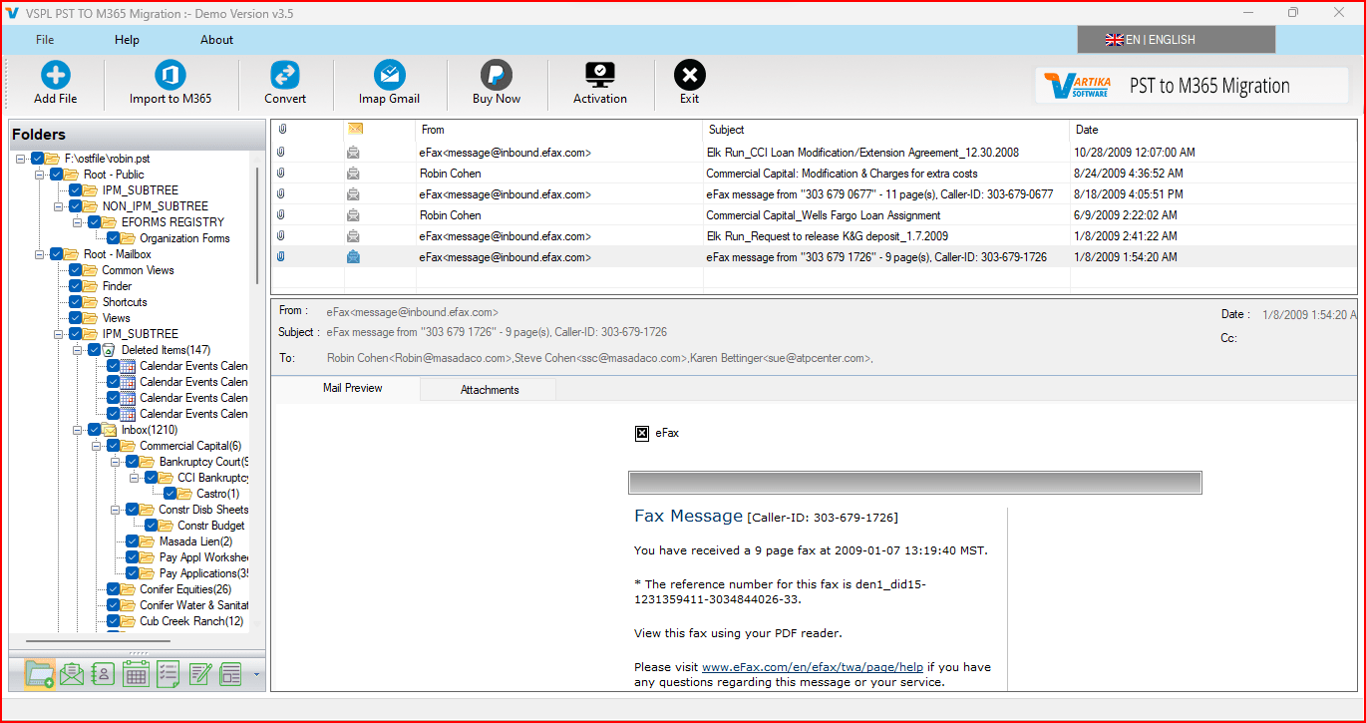Click paperclip icon of the 8/24/2009 email
This screenshot has height=723, width=1366.
coord(281,174)
